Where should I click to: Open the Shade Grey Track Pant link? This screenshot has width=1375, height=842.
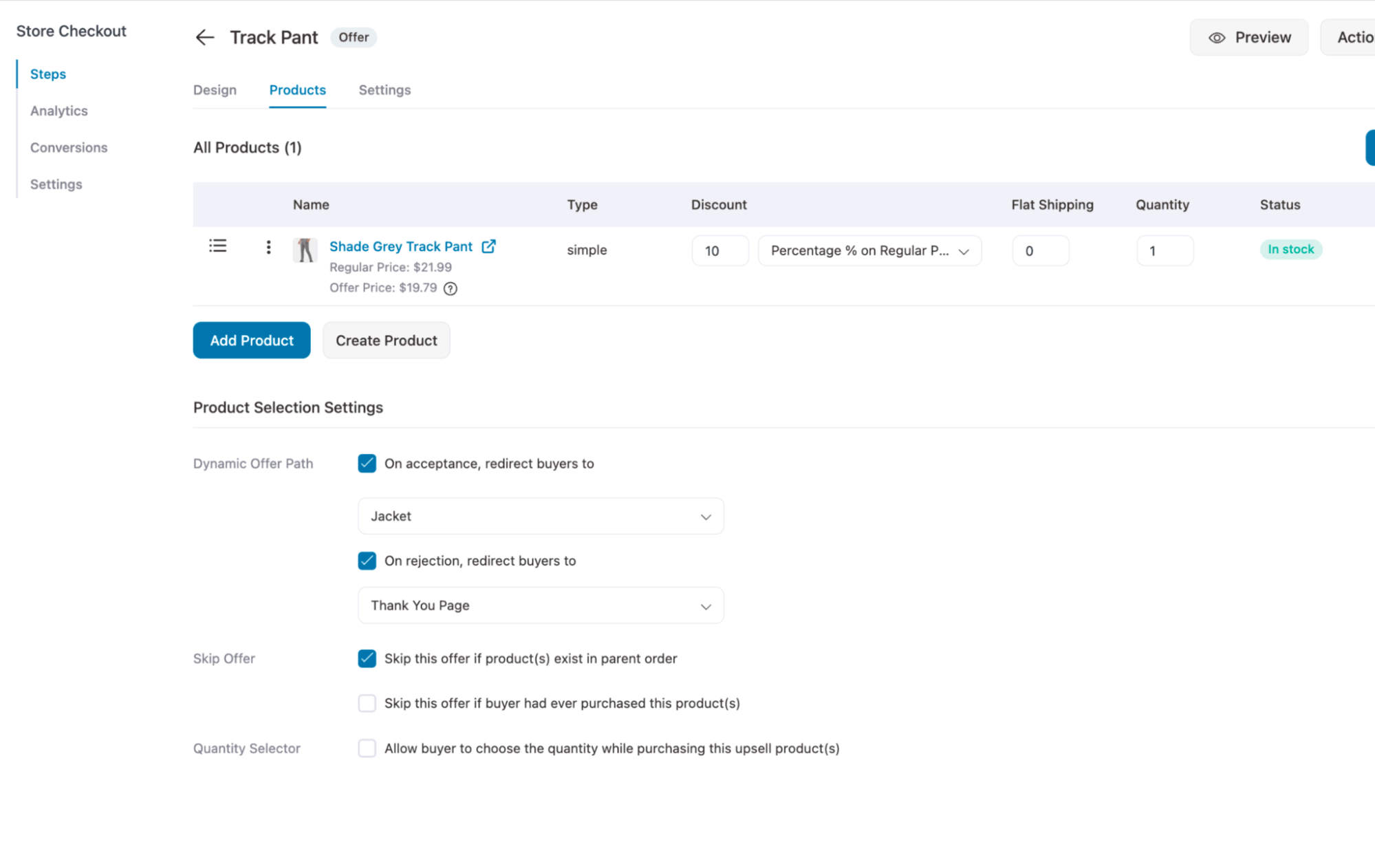401,246
